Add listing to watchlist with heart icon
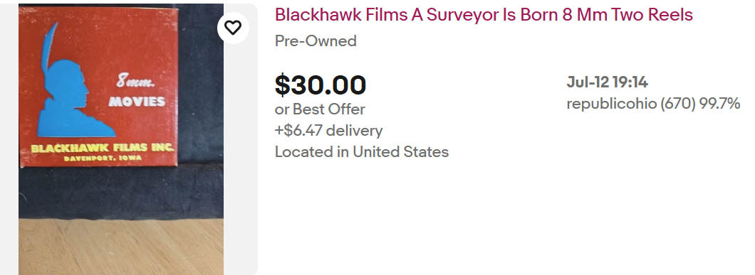The width and height of the screenshot is (755, 275). [x=233, y=28]
